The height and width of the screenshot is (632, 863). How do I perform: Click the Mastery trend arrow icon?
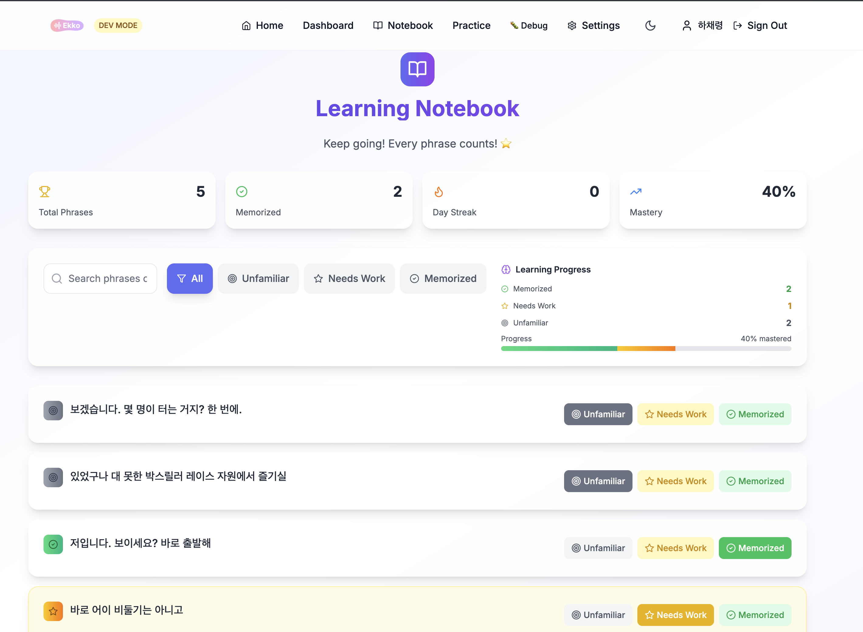point(636,192)
